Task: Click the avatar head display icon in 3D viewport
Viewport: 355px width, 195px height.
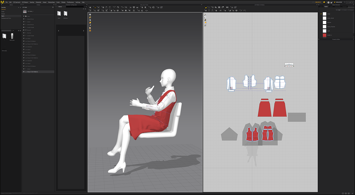Action: [90, 28]
